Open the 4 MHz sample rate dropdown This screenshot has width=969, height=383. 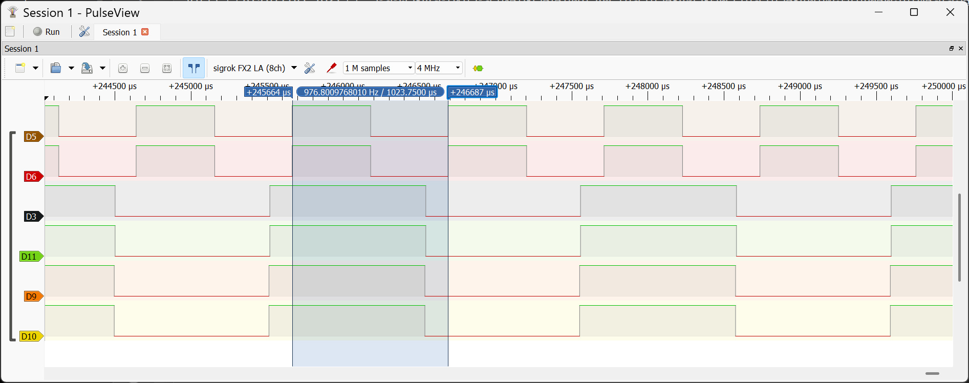pyautogui.click(x=439, y=68)
